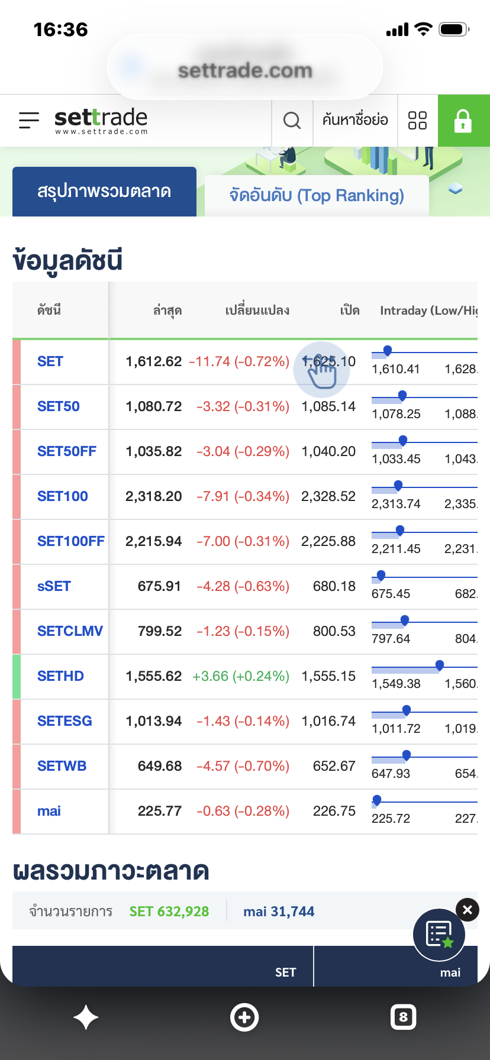The width and height of the screenshot is (490, 1060).
Task: Open the tab switcher showing 8
Action: click(x=404, y=1017)
